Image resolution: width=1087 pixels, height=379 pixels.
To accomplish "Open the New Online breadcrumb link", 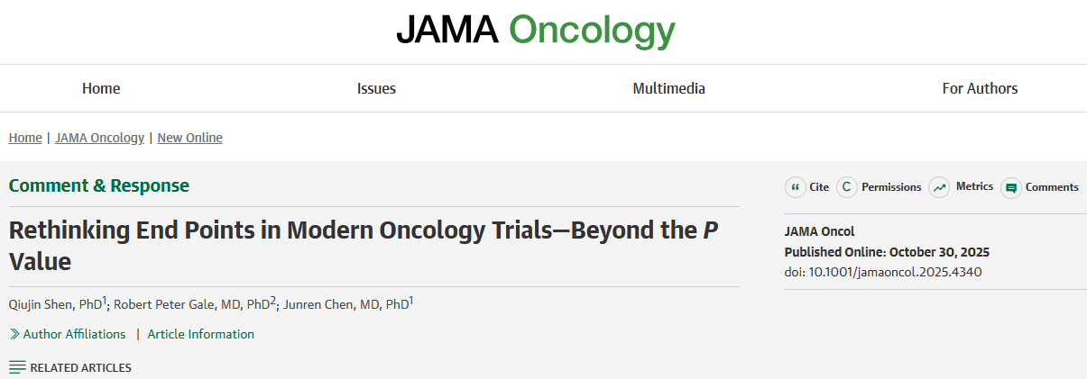I will (x=189, y=138).
